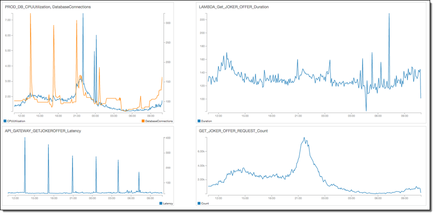Click the first, tallest Latency spike
435x215 pixels.
pos(25,138)
